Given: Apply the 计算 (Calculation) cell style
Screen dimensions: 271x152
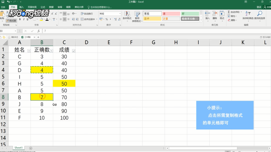Looking at the screenshot, I should 171,19.
